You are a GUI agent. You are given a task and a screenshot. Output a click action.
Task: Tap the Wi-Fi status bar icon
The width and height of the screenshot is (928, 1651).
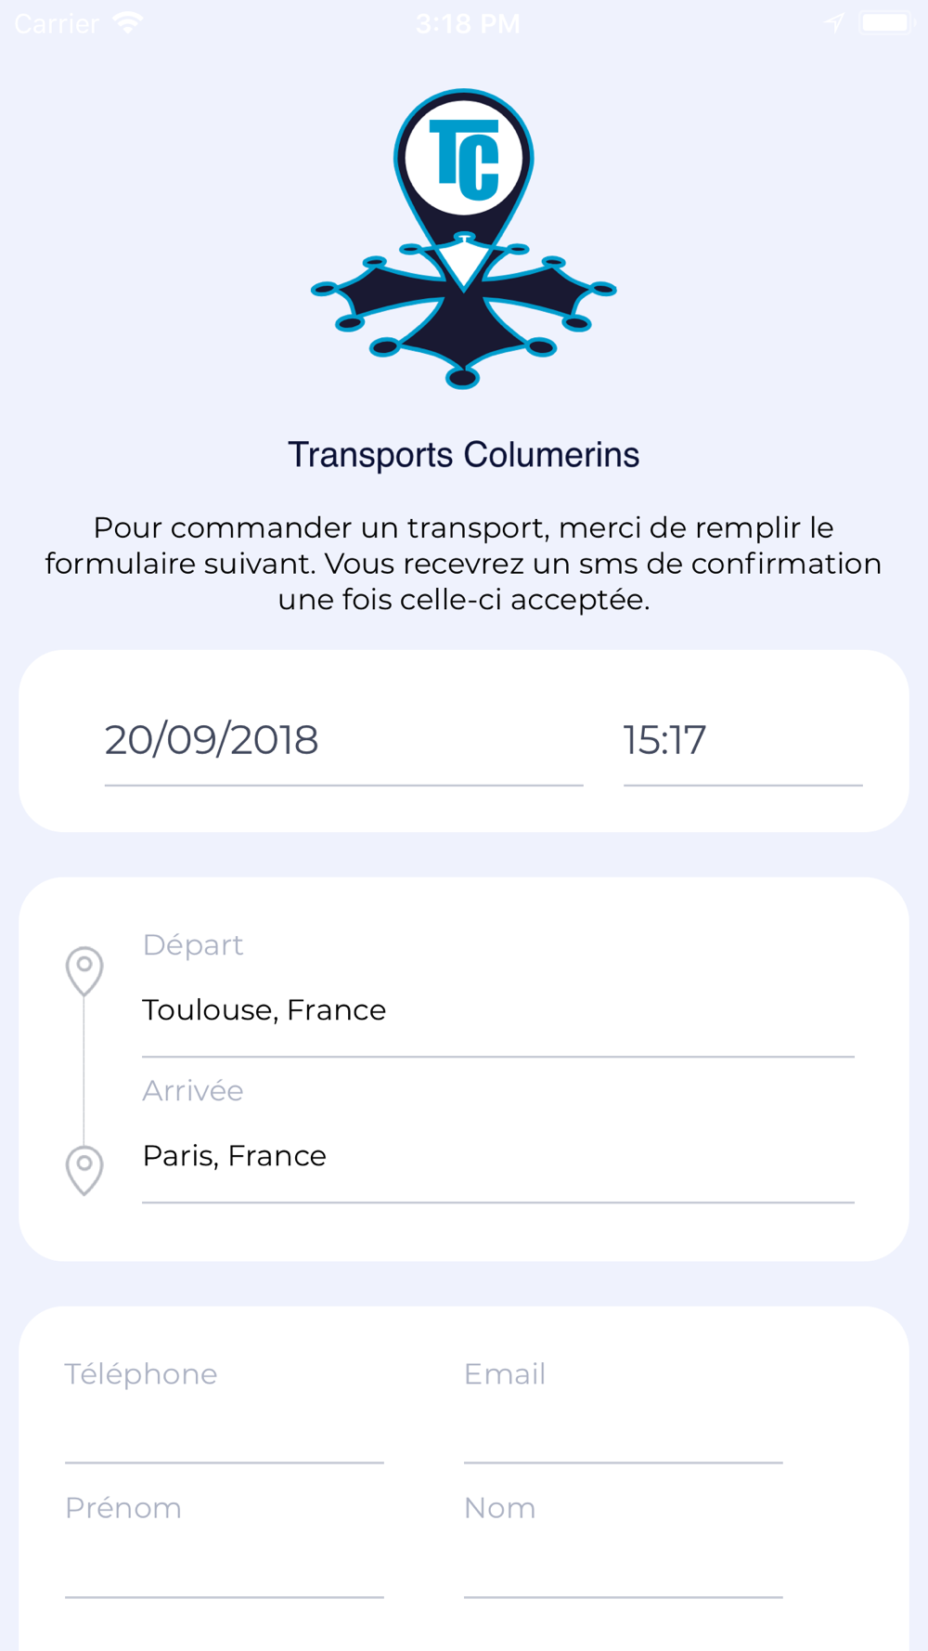[127, 22]
